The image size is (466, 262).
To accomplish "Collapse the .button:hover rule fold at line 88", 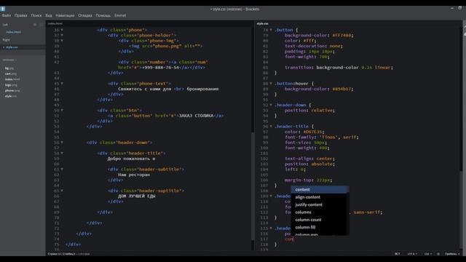I will tap(271, 84).
